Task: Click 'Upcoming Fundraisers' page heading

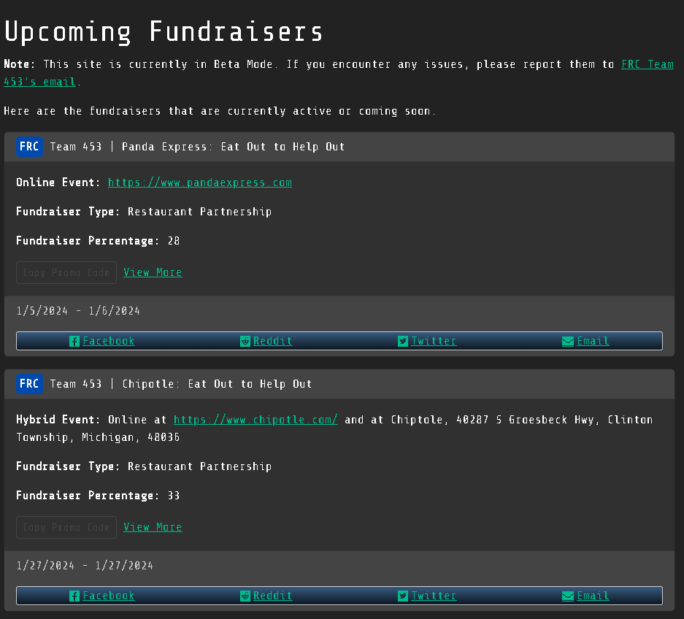Action: (164, 32)
